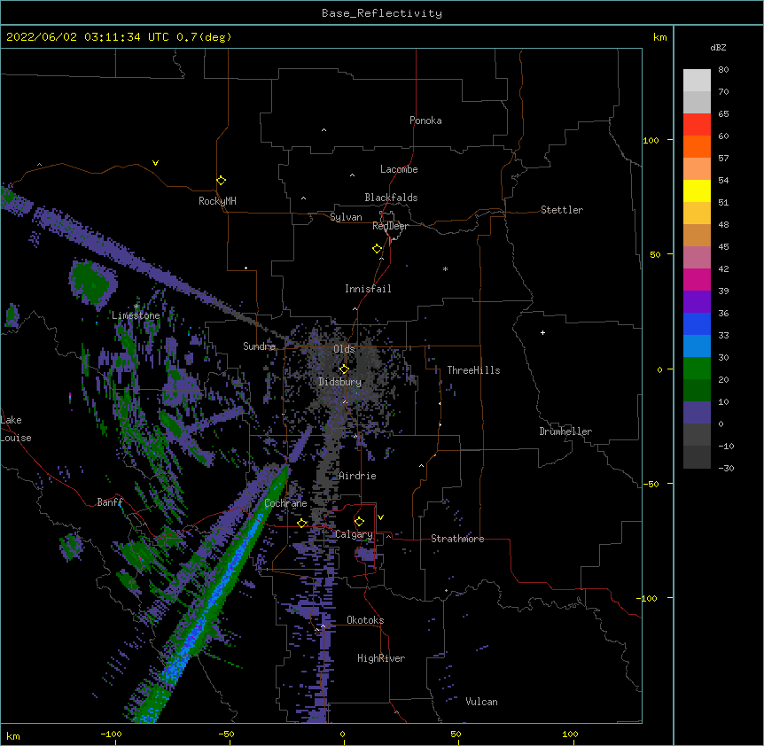This screenshot has height=746, width=764.
Task: Click the white asterisk marker east of RedDeer
Action: pyautogui.click(x=445, y=269)
